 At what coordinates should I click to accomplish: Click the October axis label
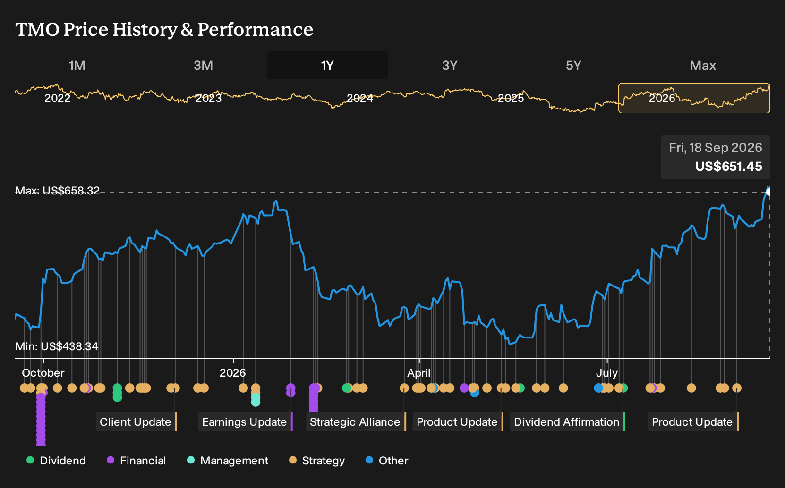[43, 373]
